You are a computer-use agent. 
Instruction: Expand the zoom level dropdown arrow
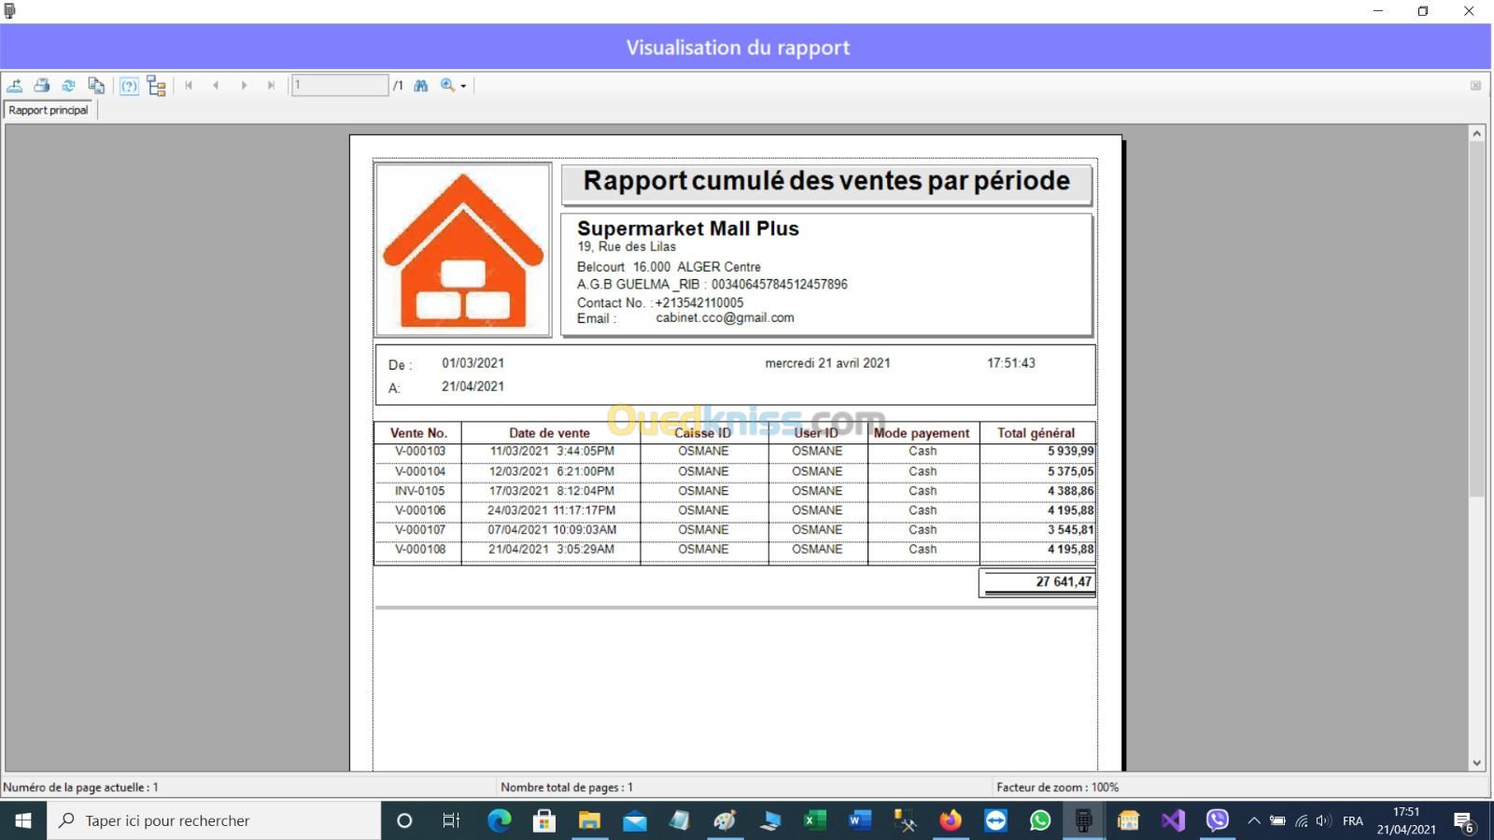[x=463, y=87]
